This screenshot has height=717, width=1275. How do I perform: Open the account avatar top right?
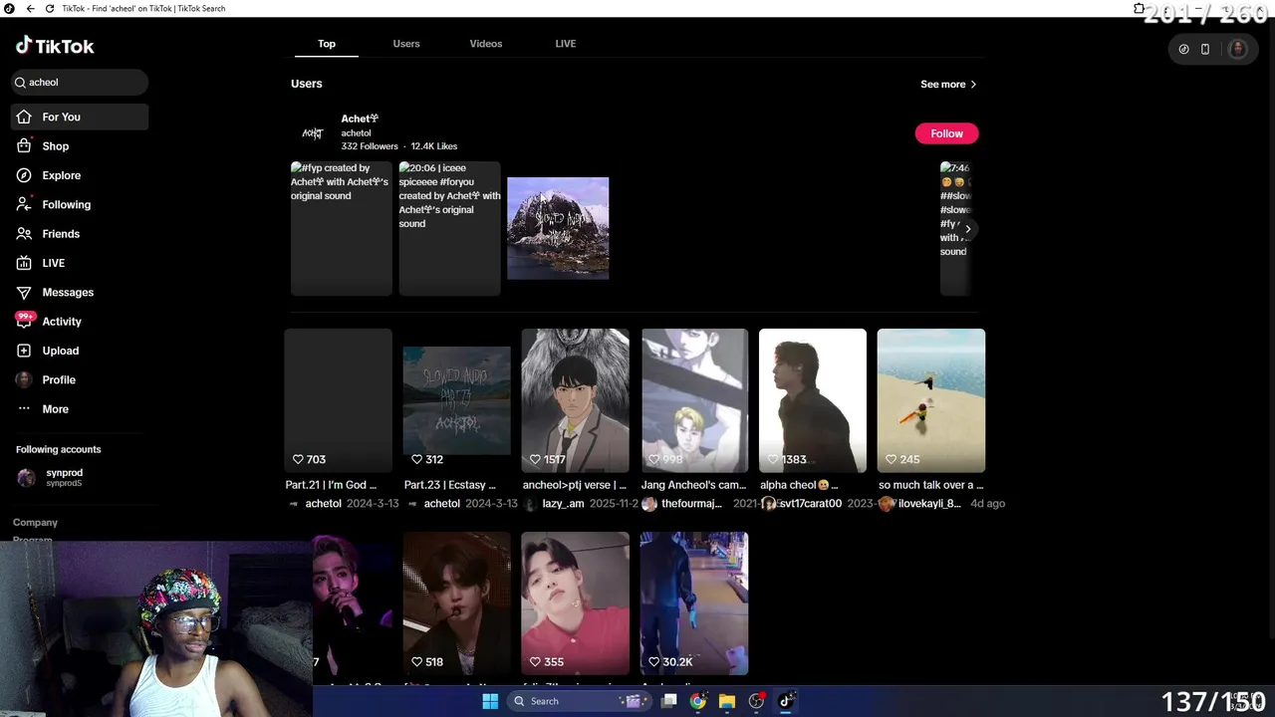[1237, 49]
